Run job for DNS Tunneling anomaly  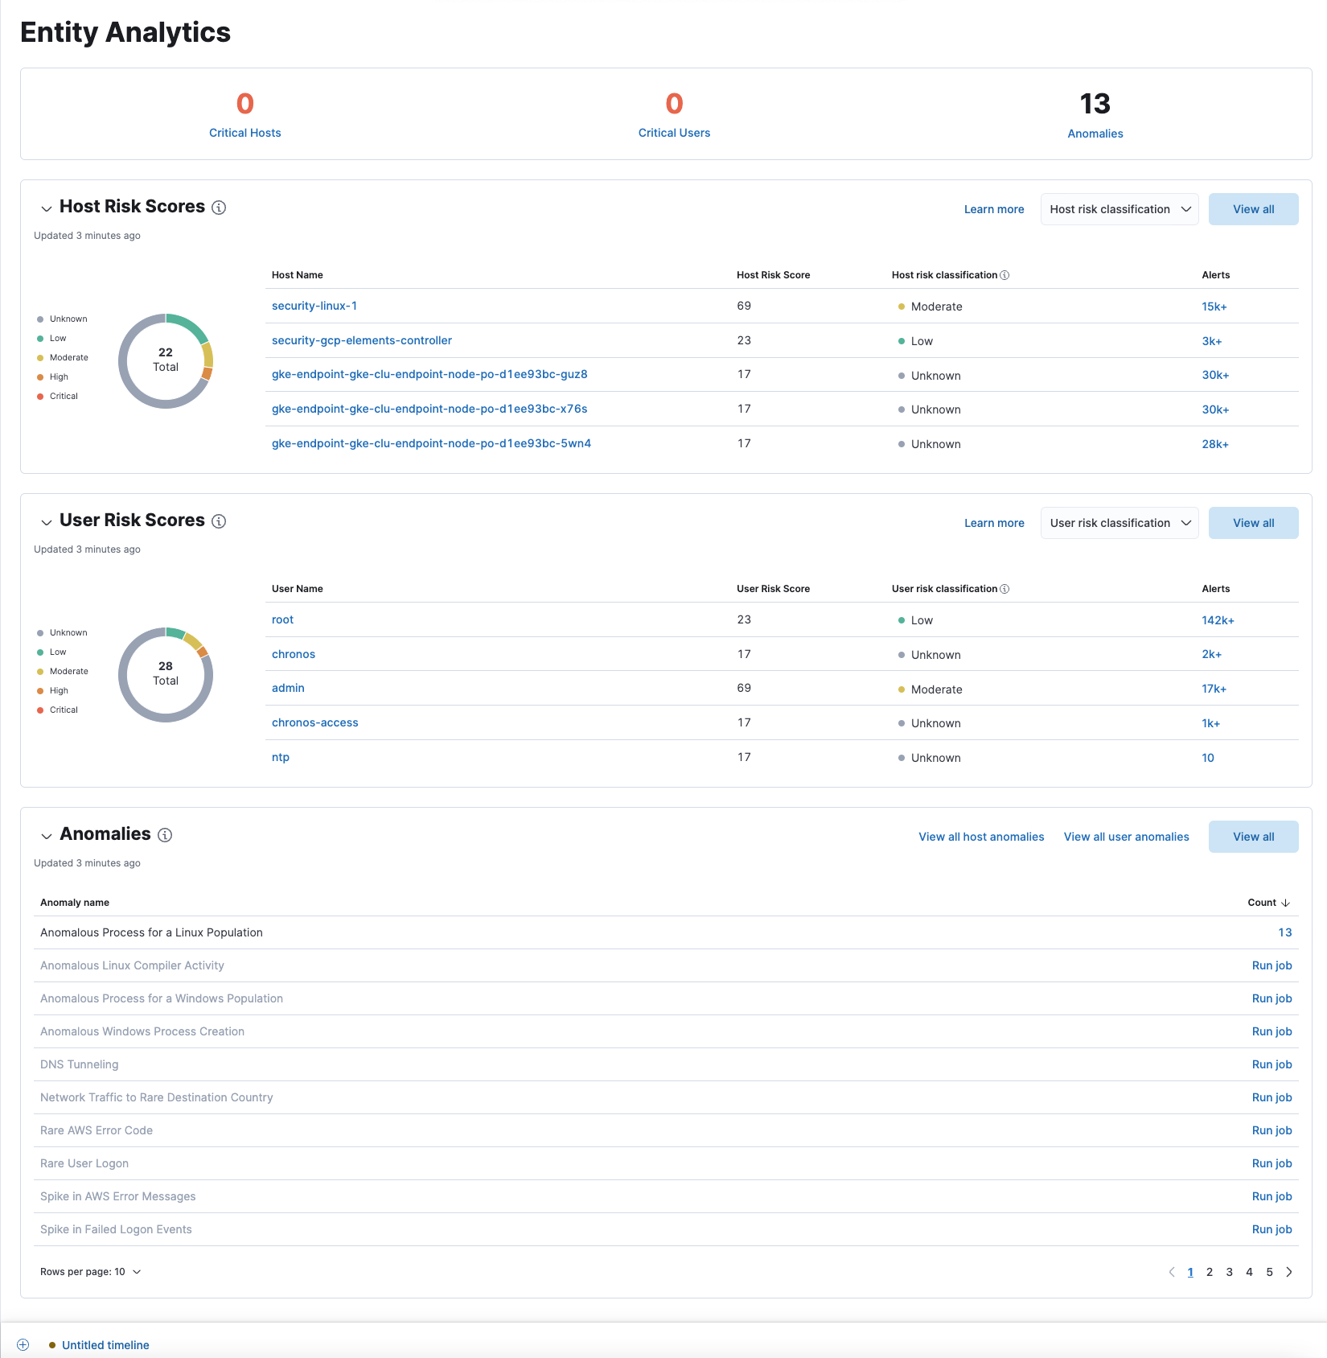point(1272,1064)
